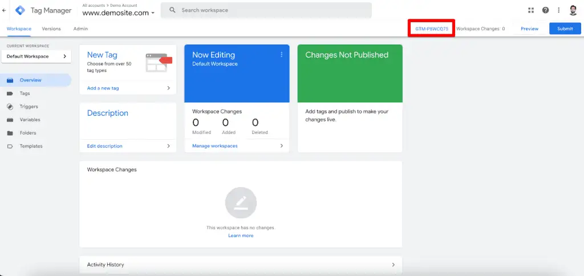The height and width of the screenshot is (276, 584).
Task: Open Variables in the left sidebar
Action: coord(30,120)
